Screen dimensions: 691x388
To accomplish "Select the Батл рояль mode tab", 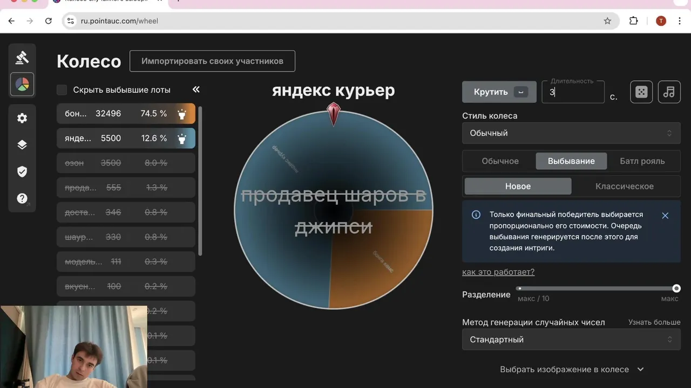I will pos(642,161).
